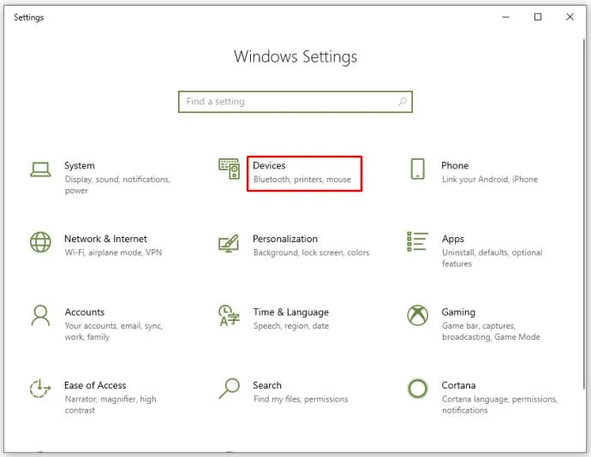
Task: Click the Devices keyboard and speaker icon
Action: 229,169
